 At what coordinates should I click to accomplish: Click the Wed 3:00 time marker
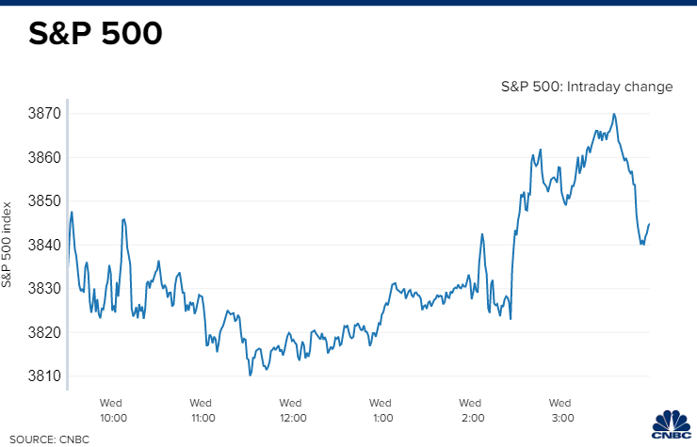[x=562, y=409]
